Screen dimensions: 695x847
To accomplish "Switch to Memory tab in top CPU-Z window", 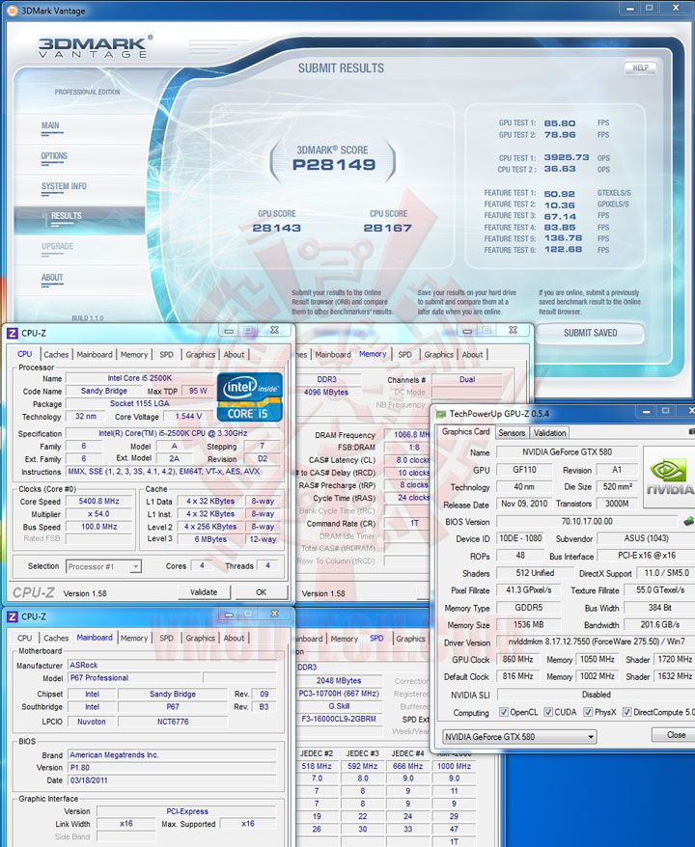I will (x=134, y=354).
